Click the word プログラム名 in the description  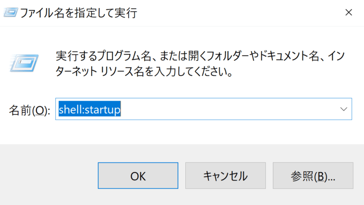(118, 56)
